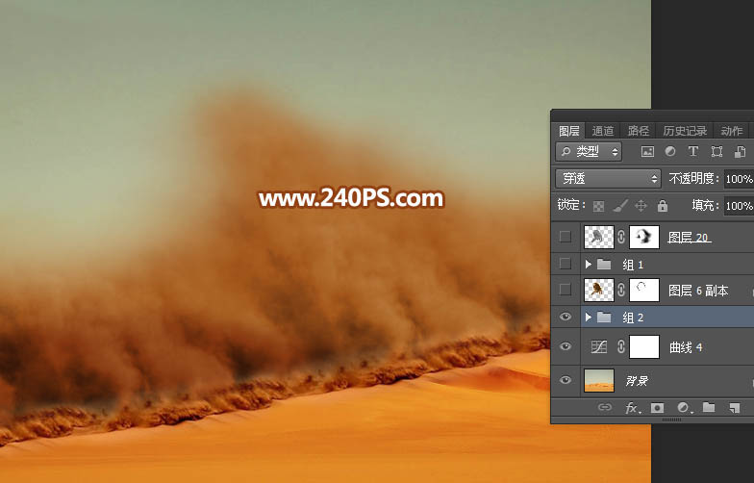
Task: Open blend mode 穿透 dropdown
Action: click(x=608, y=179)
